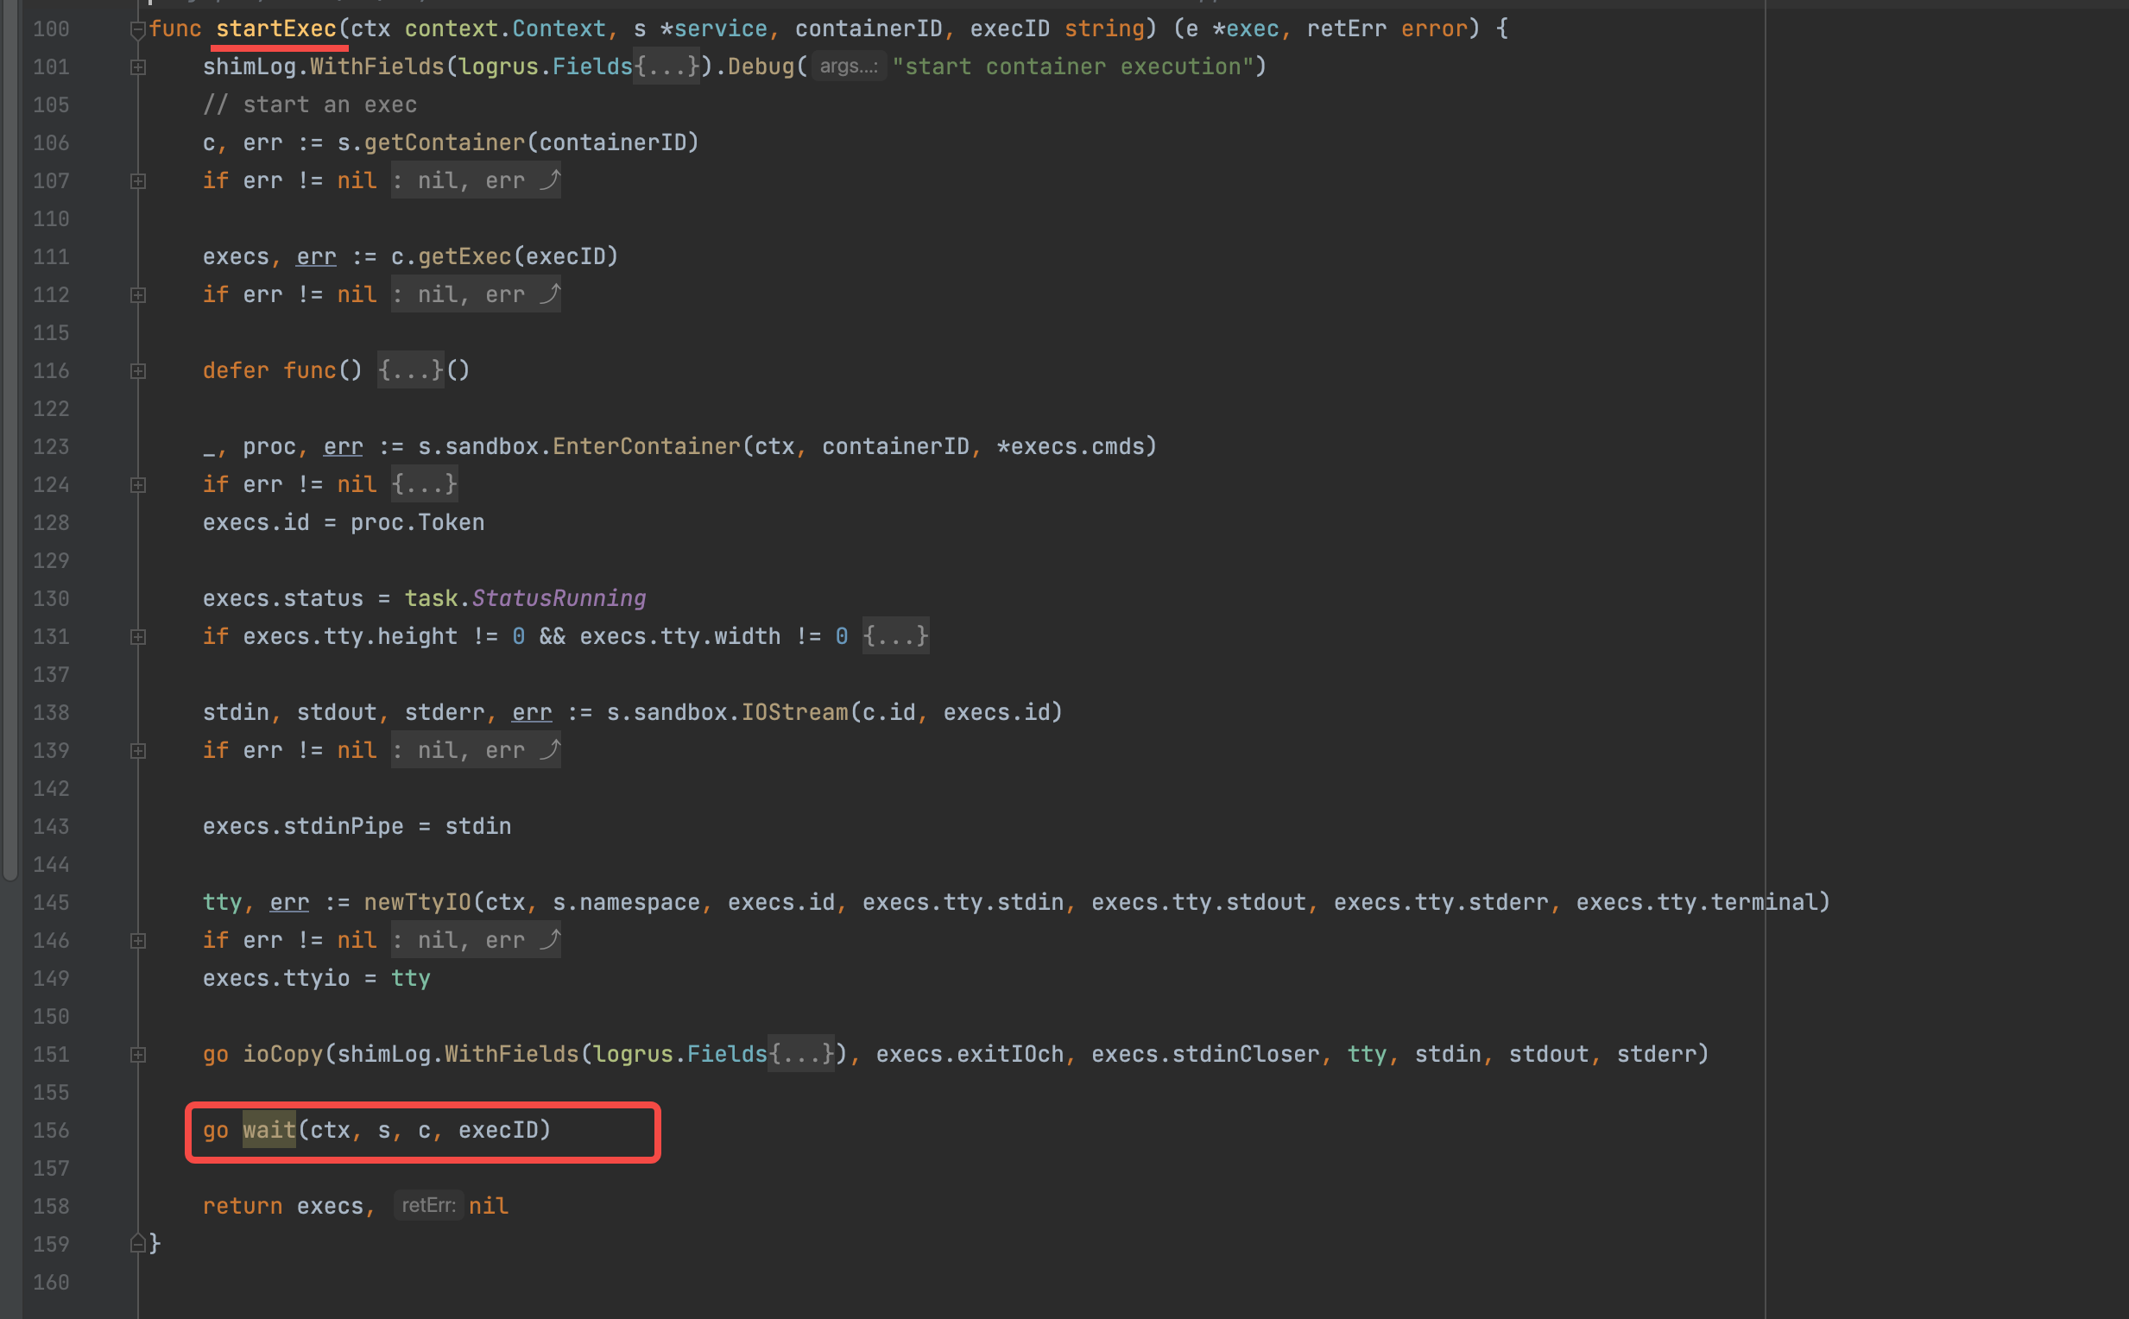Expand the plus fold icon next to line 107
Image resolution: width=2129 pixels, height=1319 pixels.
(x=137, y=180)
